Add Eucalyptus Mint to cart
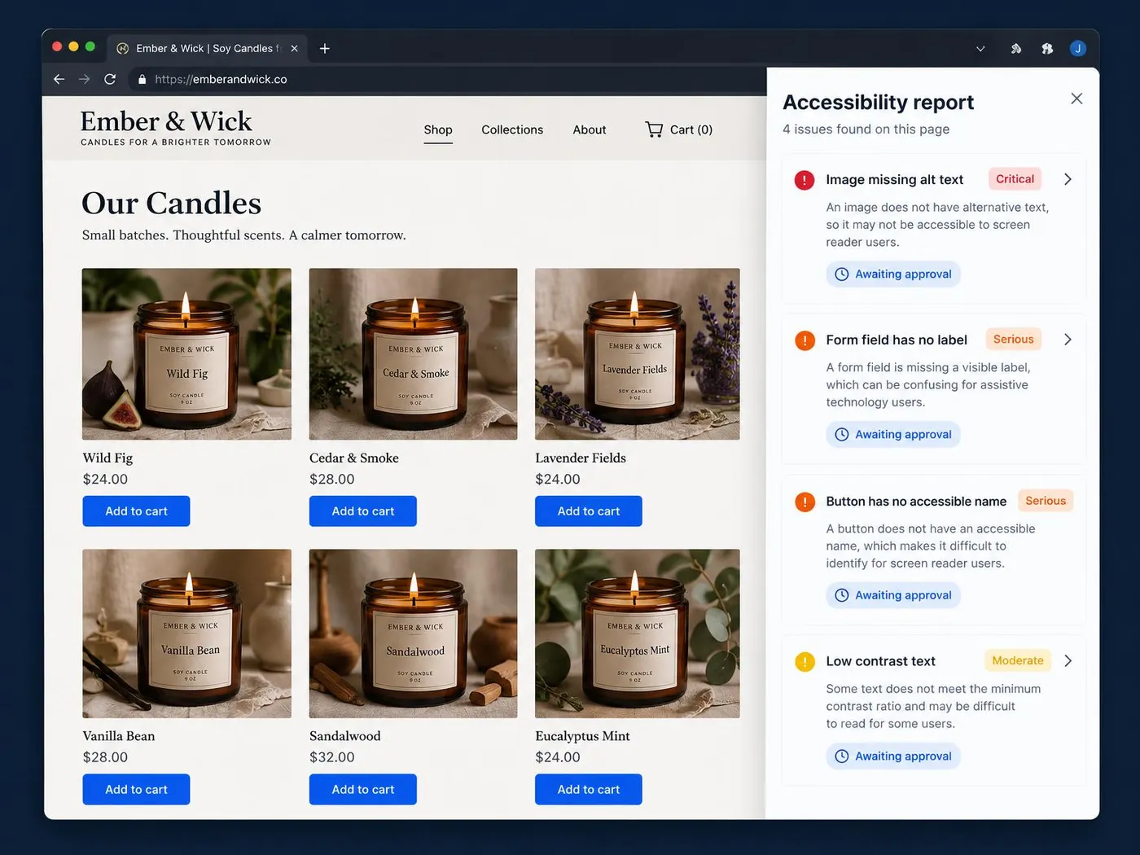This screenshot has height=855, width=1140. [x=589, y=790]
